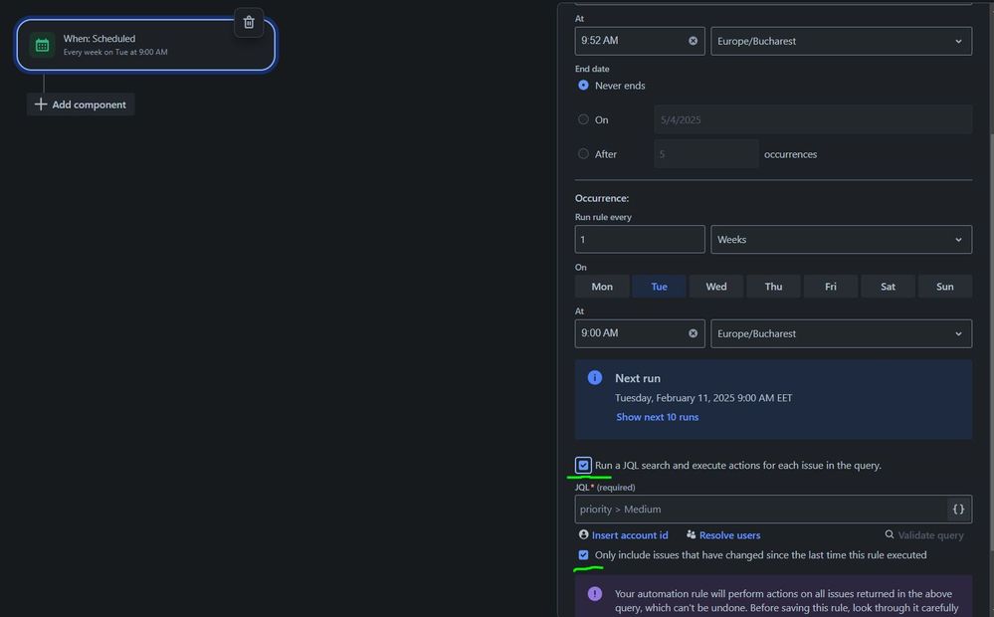Viewport: 994px width, 617px height.
Task: Delete the Scheduled trigger with trash icon
Action: (x=249, y=22)
